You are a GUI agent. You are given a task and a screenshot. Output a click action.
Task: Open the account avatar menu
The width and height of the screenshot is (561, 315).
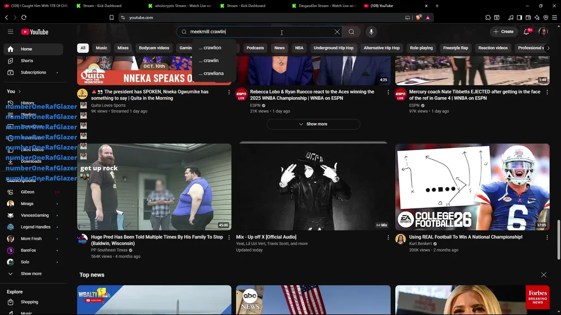point(543,31)
